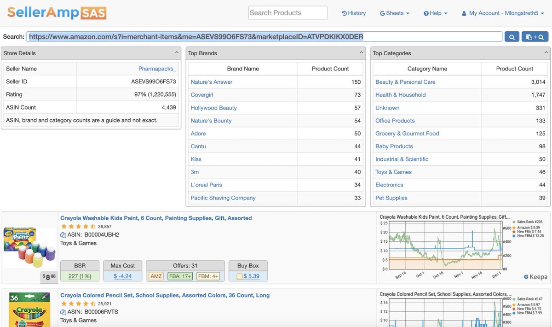Image resolution: width=552 pixels, height=327 pixels.
Task: Click the SellerAmp SAS logo
Action: click(x=57, y=12)
